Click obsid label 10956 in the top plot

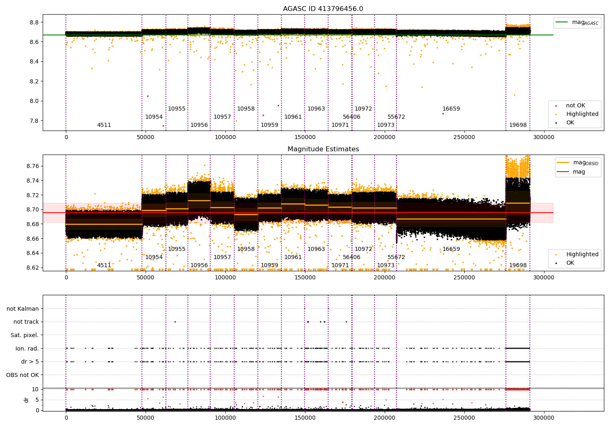pyautogui.click(x=199, y=125)
